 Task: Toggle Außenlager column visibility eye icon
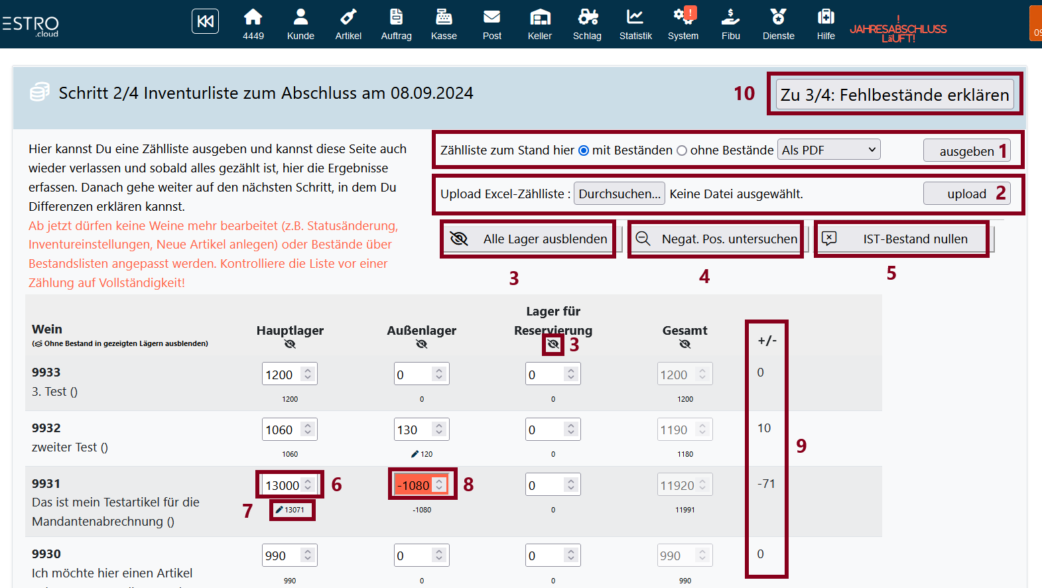pyautogui.click(x=421, y=344)
